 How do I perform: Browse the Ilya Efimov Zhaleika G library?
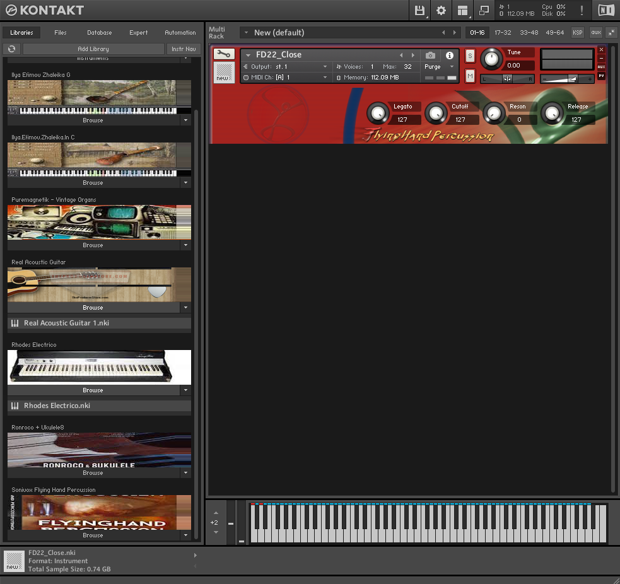tap(93, 120)
